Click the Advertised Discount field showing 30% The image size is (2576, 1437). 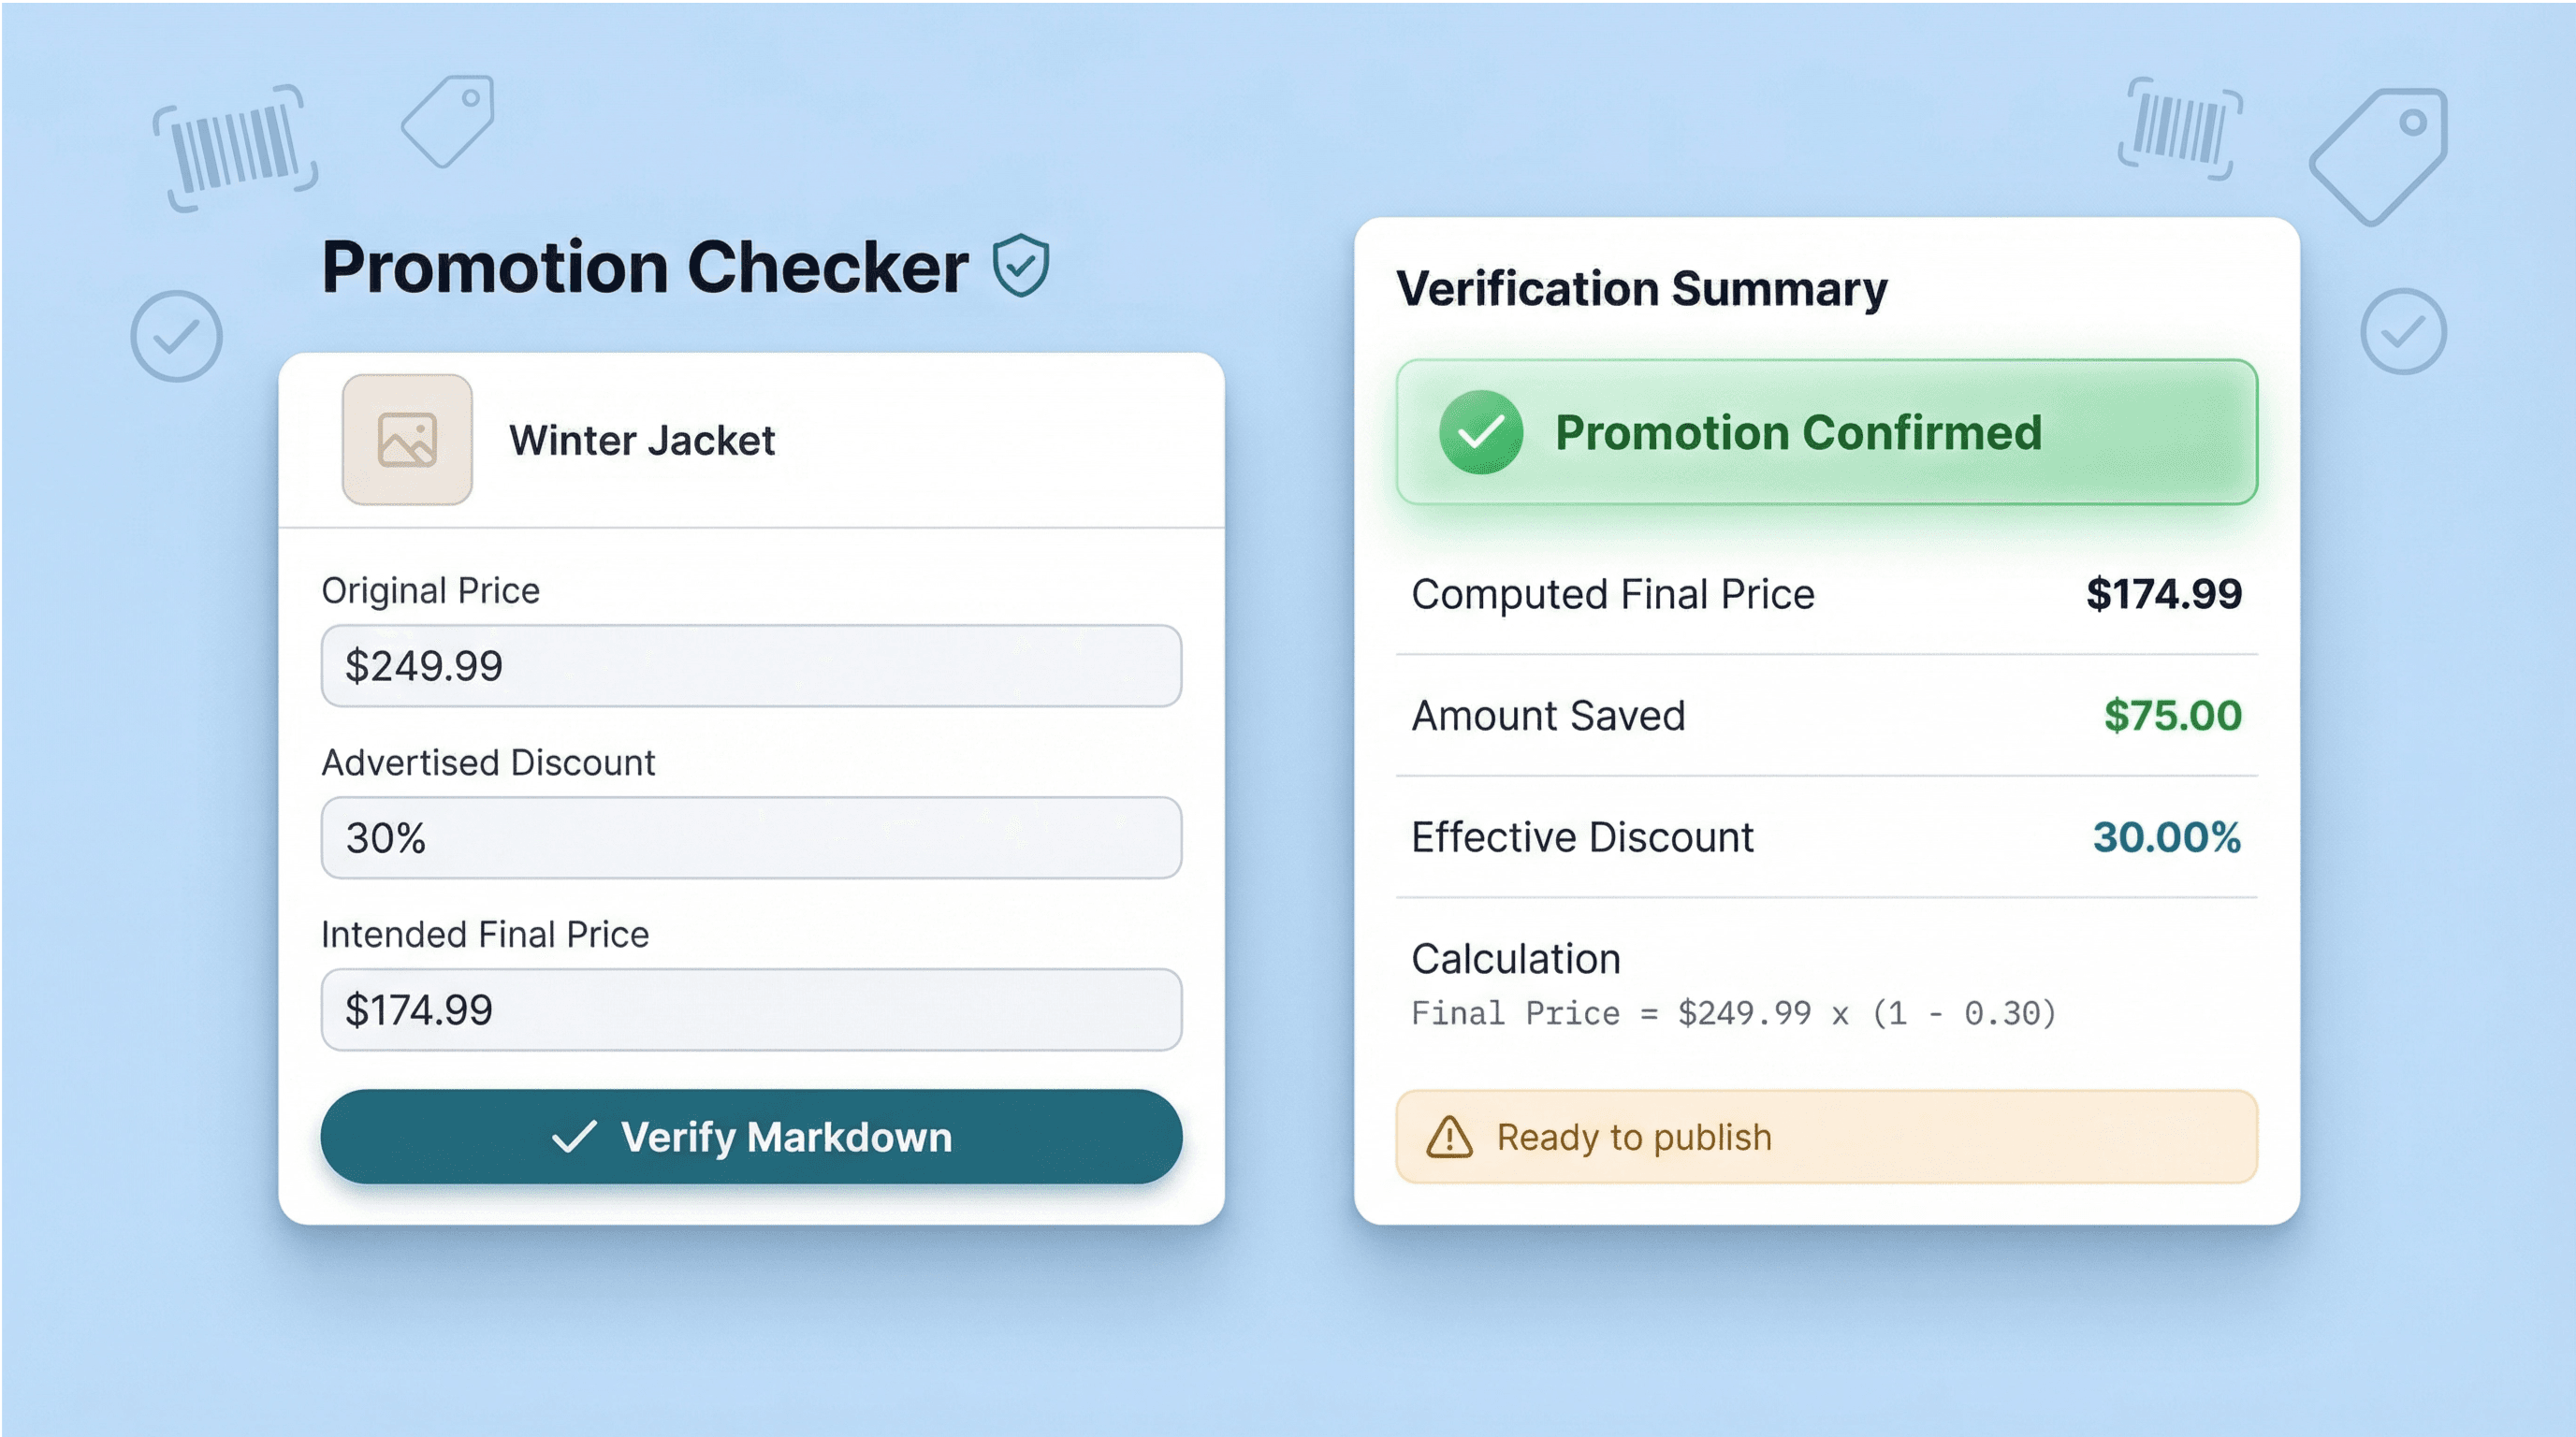point(751,838)
